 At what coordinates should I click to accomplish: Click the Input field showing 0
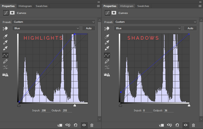147,111
